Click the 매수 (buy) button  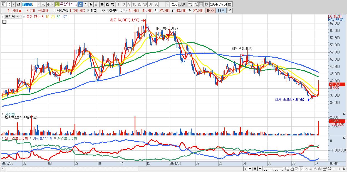[x=210, y=11]
